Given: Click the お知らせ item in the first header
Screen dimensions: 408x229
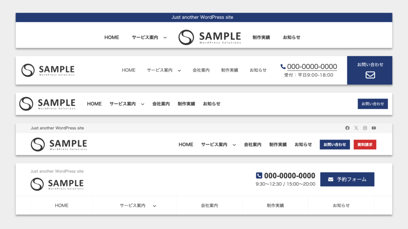Looking at the screenshot, I should click(291, 37).
